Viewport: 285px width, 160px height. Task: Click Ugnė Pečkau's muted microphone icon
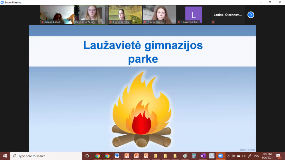tap(111, 22)
